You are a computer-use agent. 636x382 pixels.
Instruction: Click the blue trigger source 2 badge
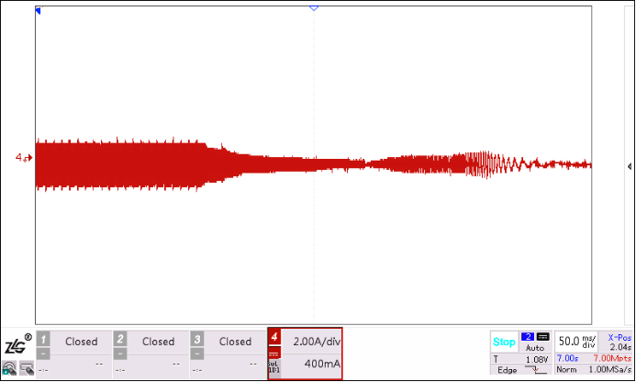528,336
